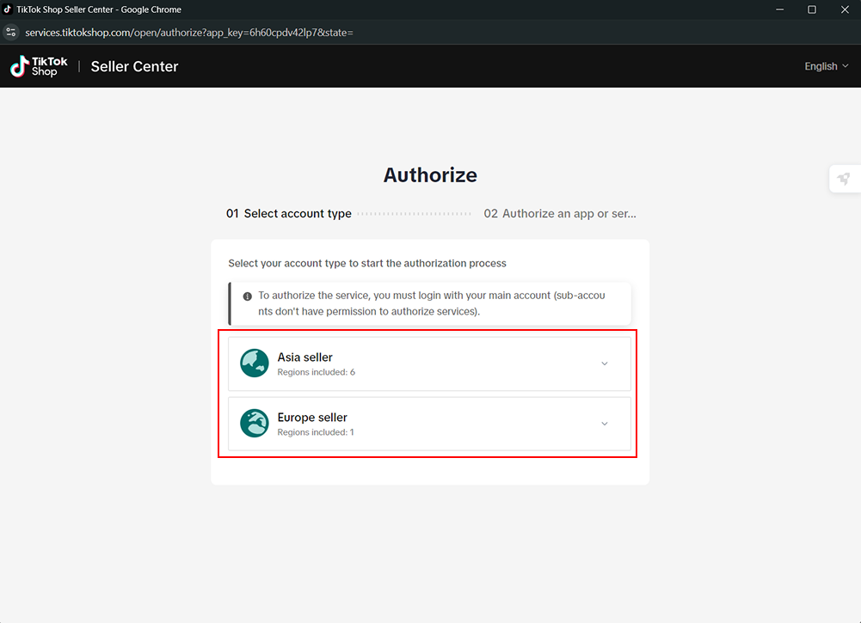Expand the Asia seller chevron arrow
This screenshot has width=861, height=623.
click(x=604, y=363)
